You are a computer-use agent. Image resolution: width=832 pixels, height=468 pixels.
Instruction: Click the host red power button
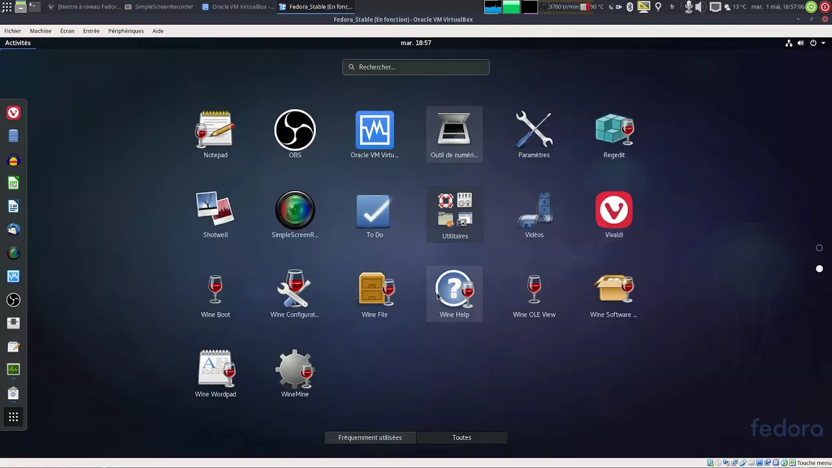825,6
